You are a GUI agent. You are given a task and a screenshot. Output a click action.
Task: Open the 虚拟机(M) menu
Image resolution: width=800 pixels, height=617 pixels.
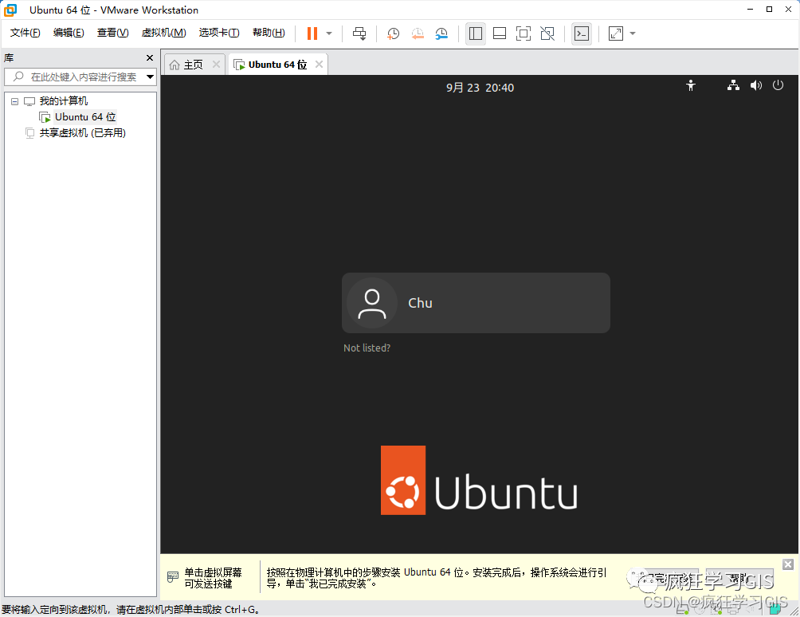pos(164,33)
